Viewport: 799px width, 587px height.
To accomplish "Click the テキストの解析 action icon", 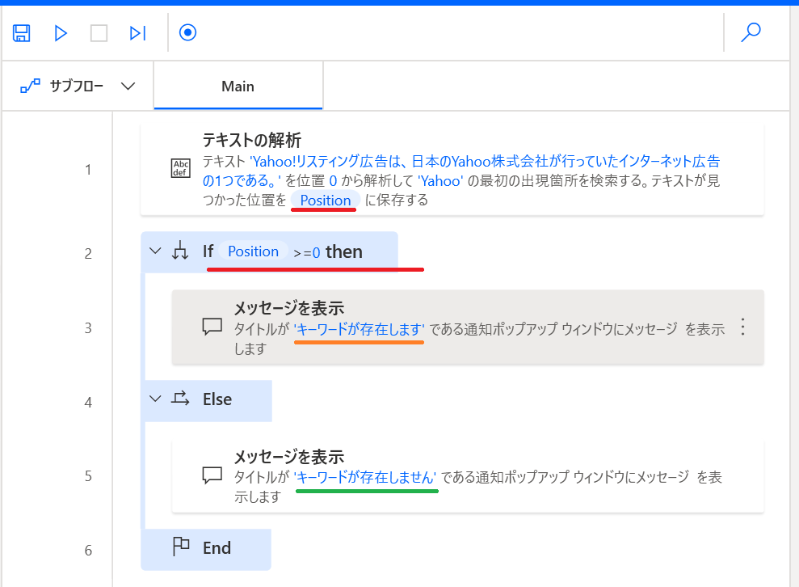I will [180, 168].
